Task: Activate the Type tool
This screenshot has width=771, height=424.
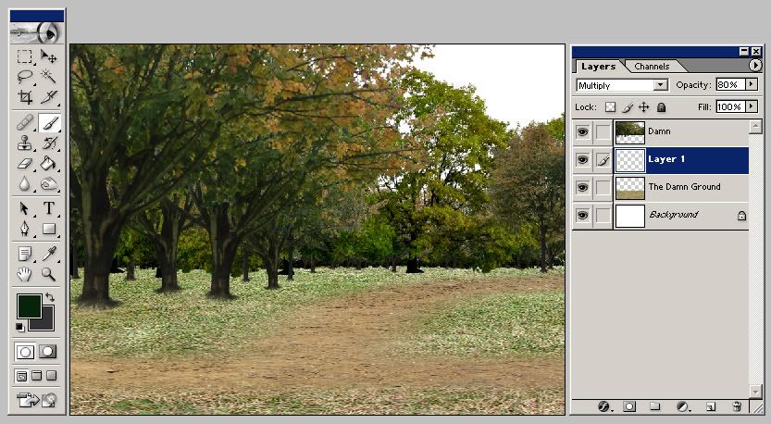Action: click(49, 208)
